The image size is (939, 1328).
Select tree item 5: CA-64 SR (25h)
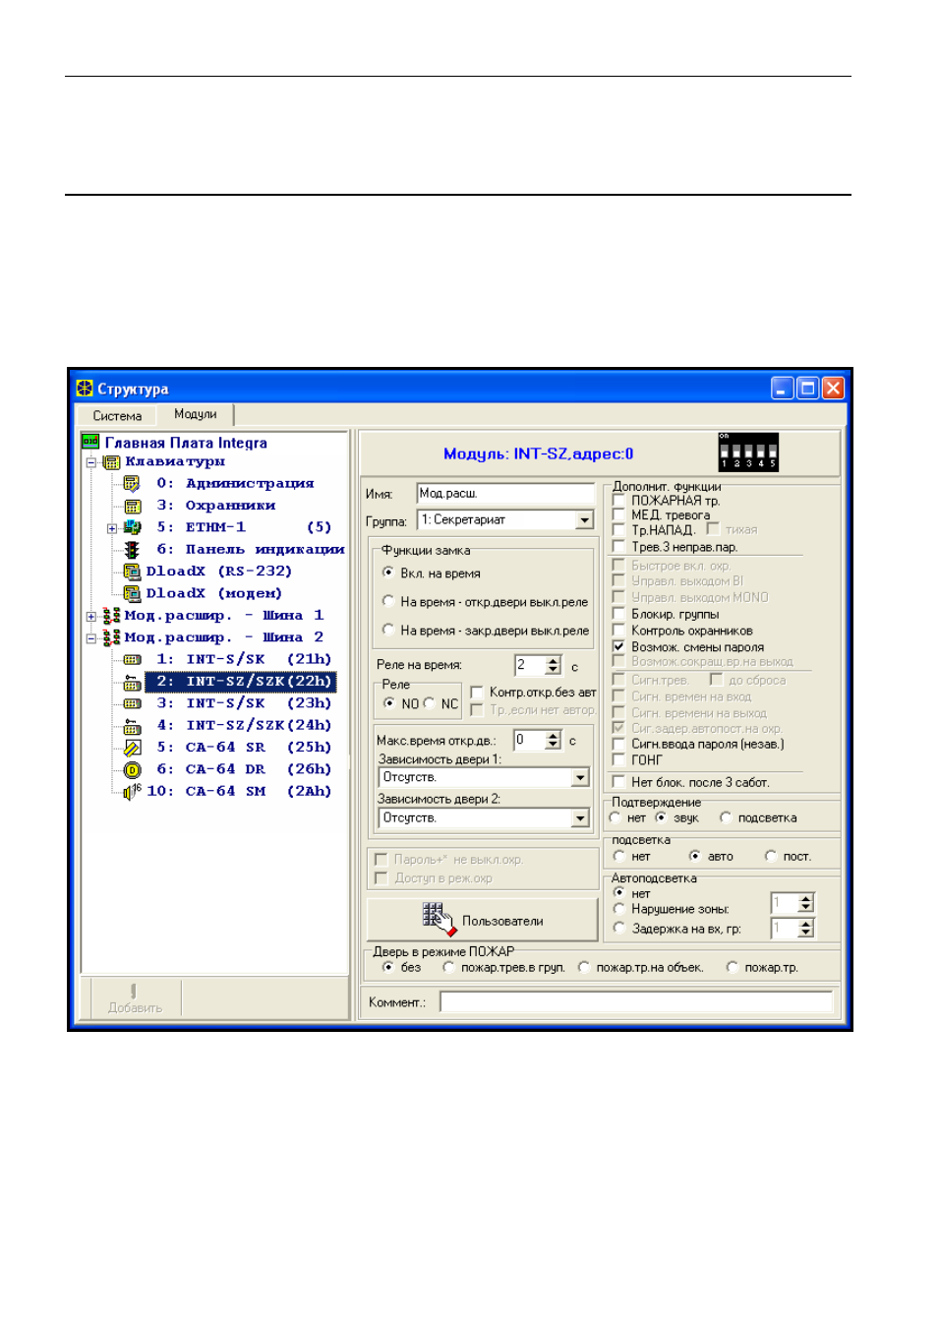pos(244,748)
